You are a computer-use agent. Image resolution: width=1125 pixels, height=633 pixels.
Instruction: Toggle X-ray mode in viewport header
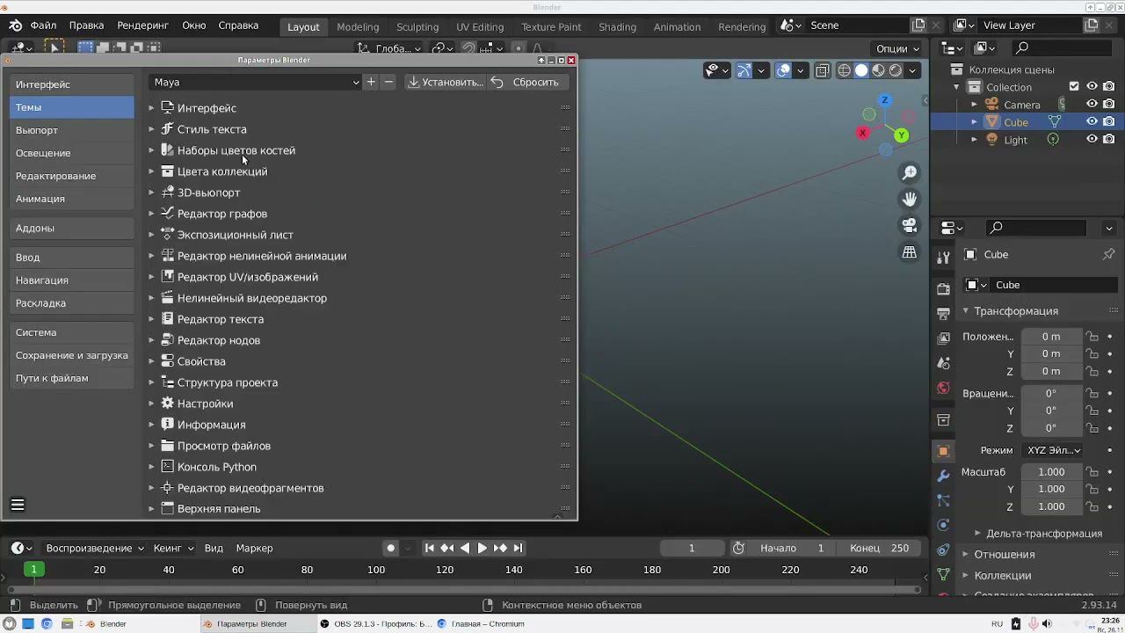tap(822, 70)
